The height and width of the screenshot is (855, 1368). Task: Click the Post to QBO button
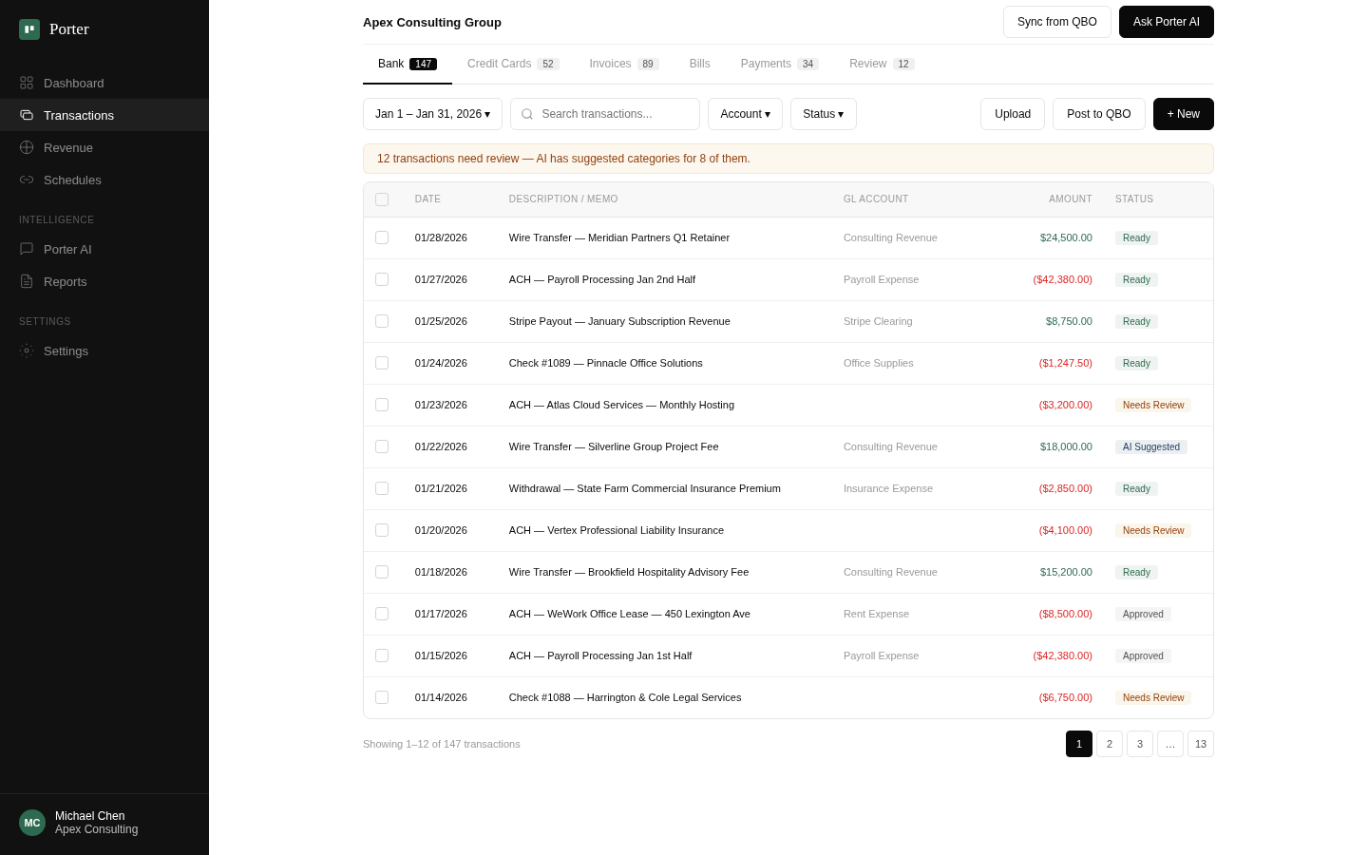click(x=1098, y=114)
